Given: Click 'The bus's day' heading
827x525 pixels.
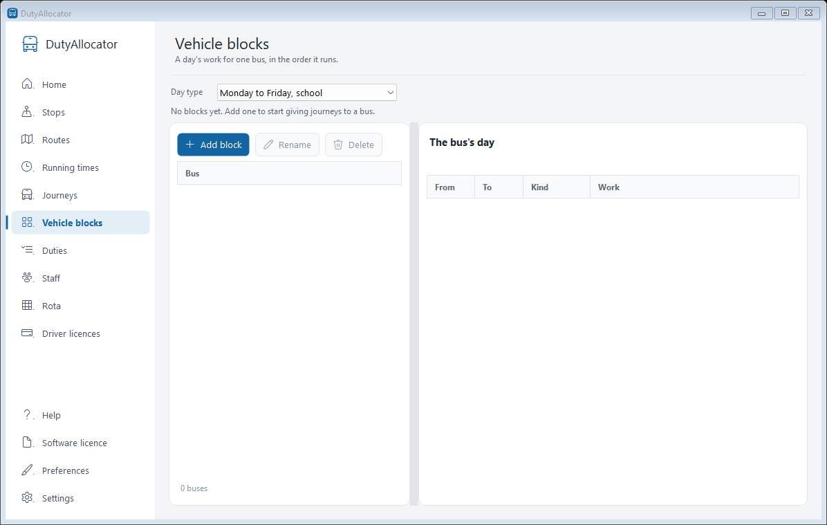Looking at the screenshot, I should pos(461,142).
